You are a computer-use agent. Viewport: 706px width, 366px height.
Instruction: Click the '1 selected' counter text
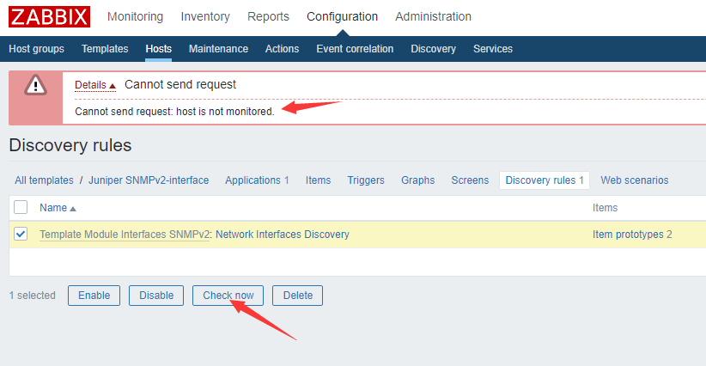(x=33, y=296)
